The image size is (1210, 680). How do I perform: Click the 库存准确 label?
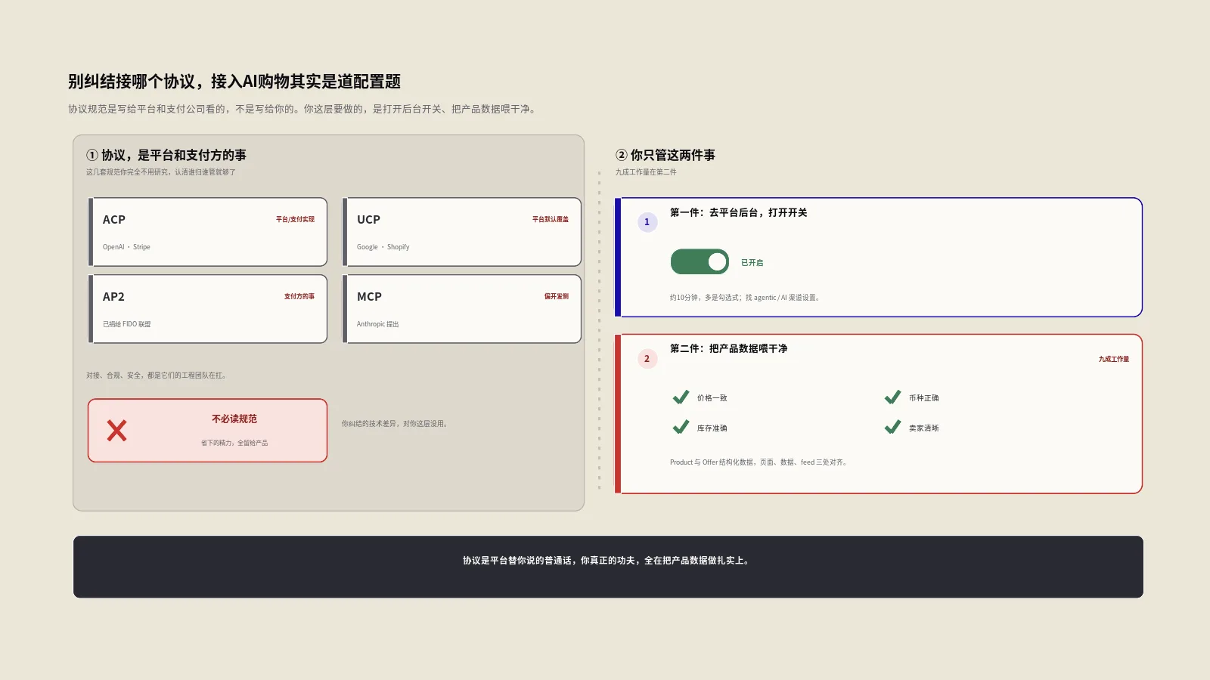tap(712, 428)
